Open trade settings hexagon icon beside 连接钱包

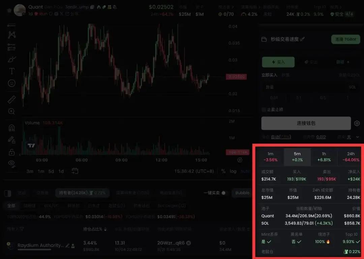coord(357,123)
